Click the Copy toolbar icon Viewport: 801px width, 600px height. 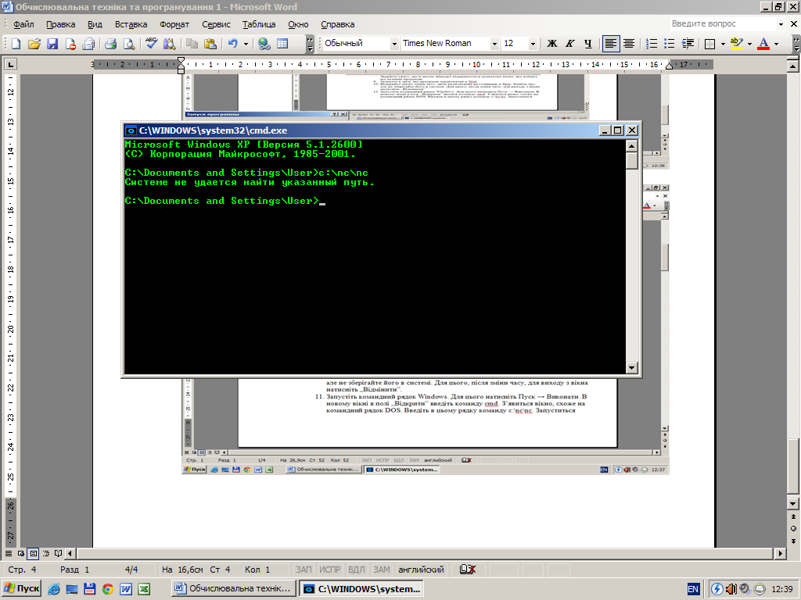pyautogui.click(x=192, y=44)
